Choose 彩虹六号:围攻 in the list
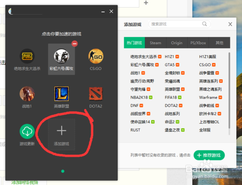The width and height of the screenshot is (242, 185). click(142, 65)
